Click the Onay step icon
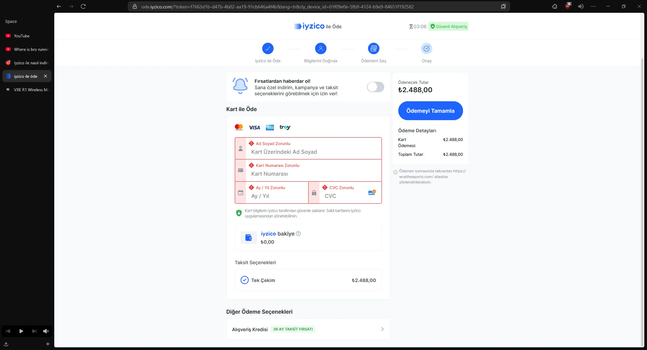 tap(427, 48)
